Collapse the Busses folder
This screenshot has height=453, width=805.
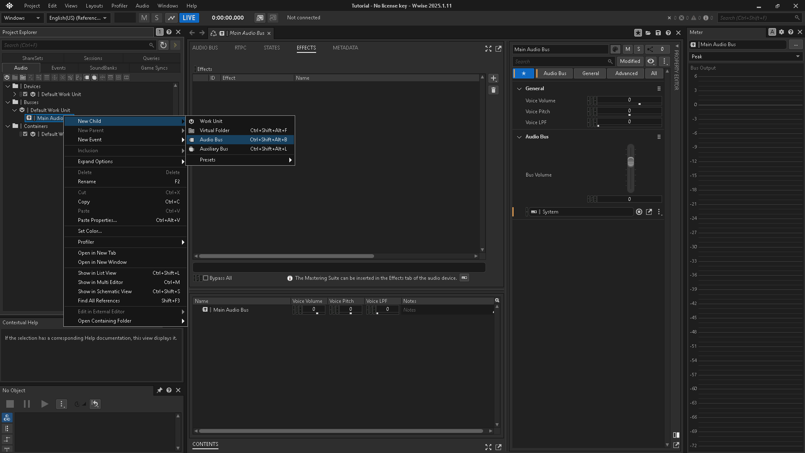pos(8,102)
